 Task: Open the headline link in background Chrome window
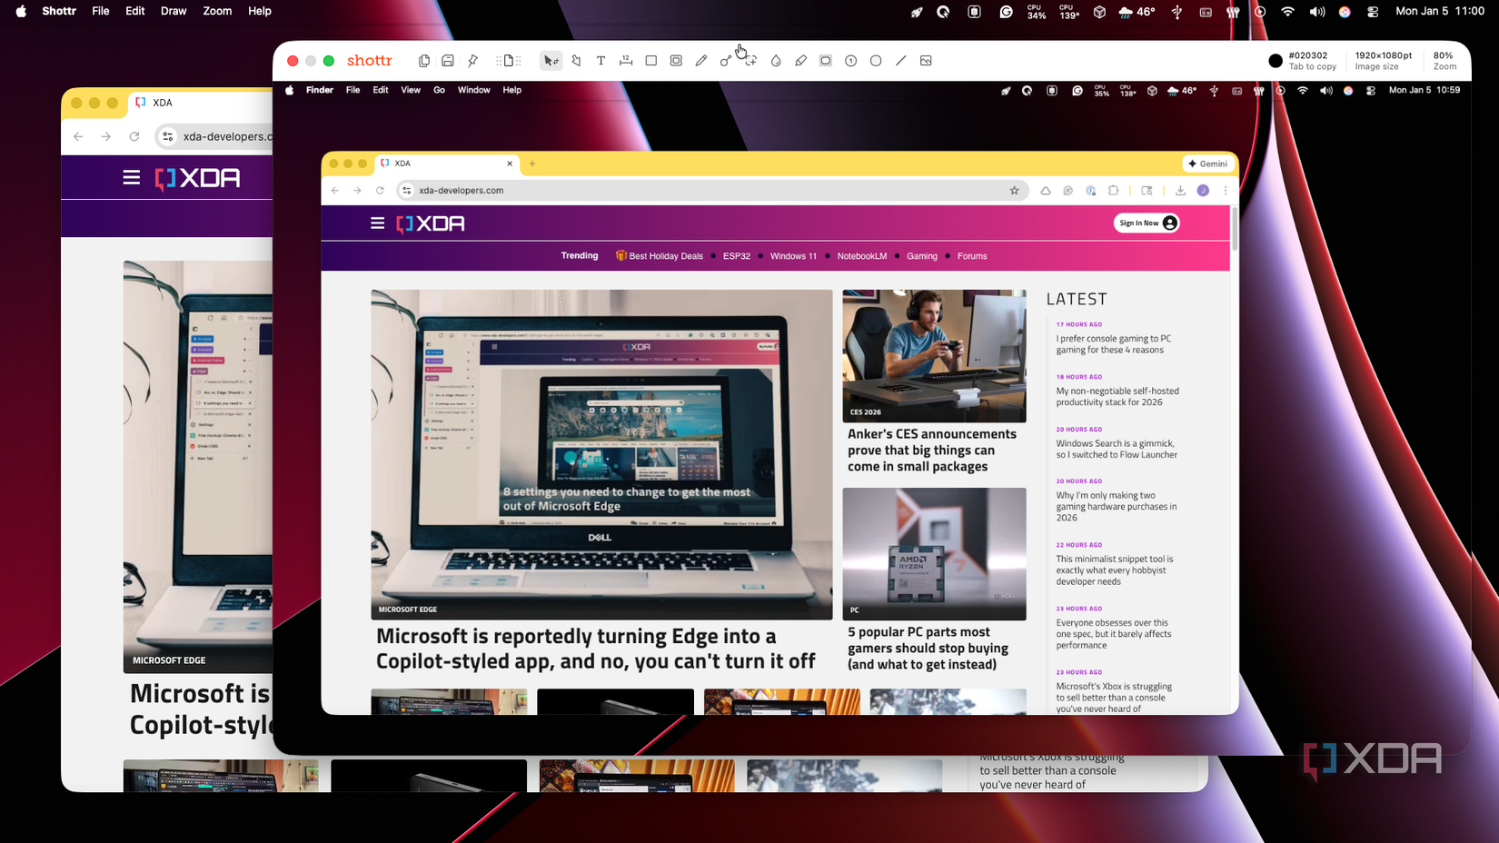tap(201, 709)
